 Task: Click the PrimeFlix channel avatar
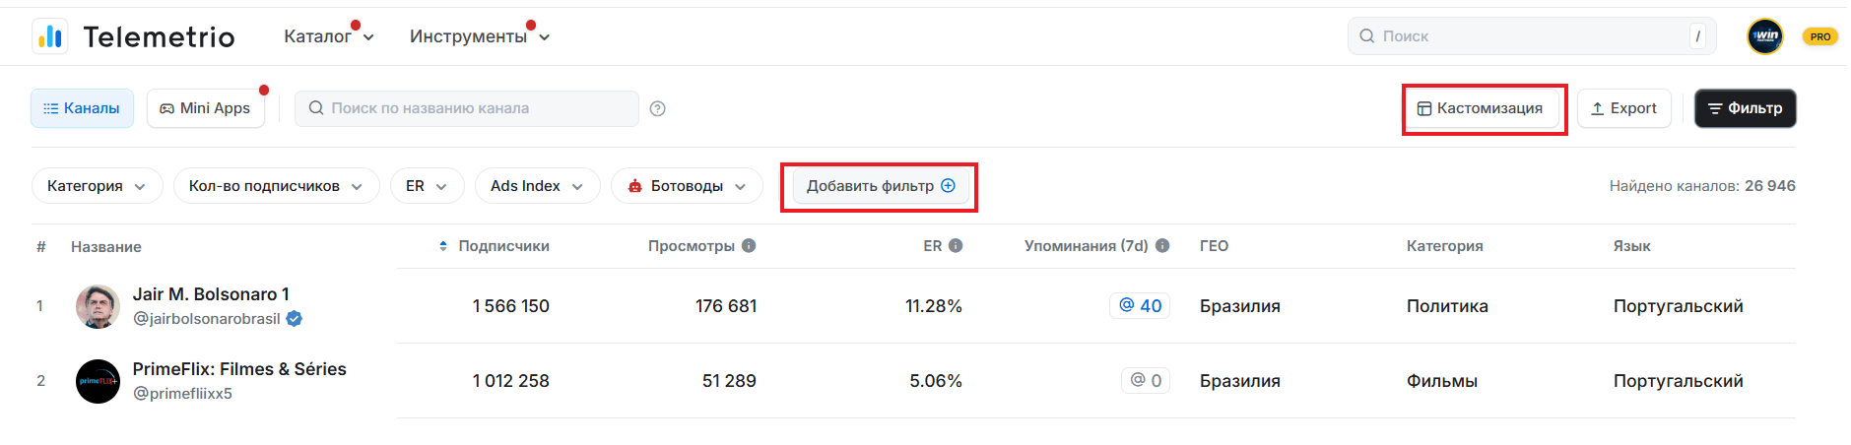tap(98, 381)
